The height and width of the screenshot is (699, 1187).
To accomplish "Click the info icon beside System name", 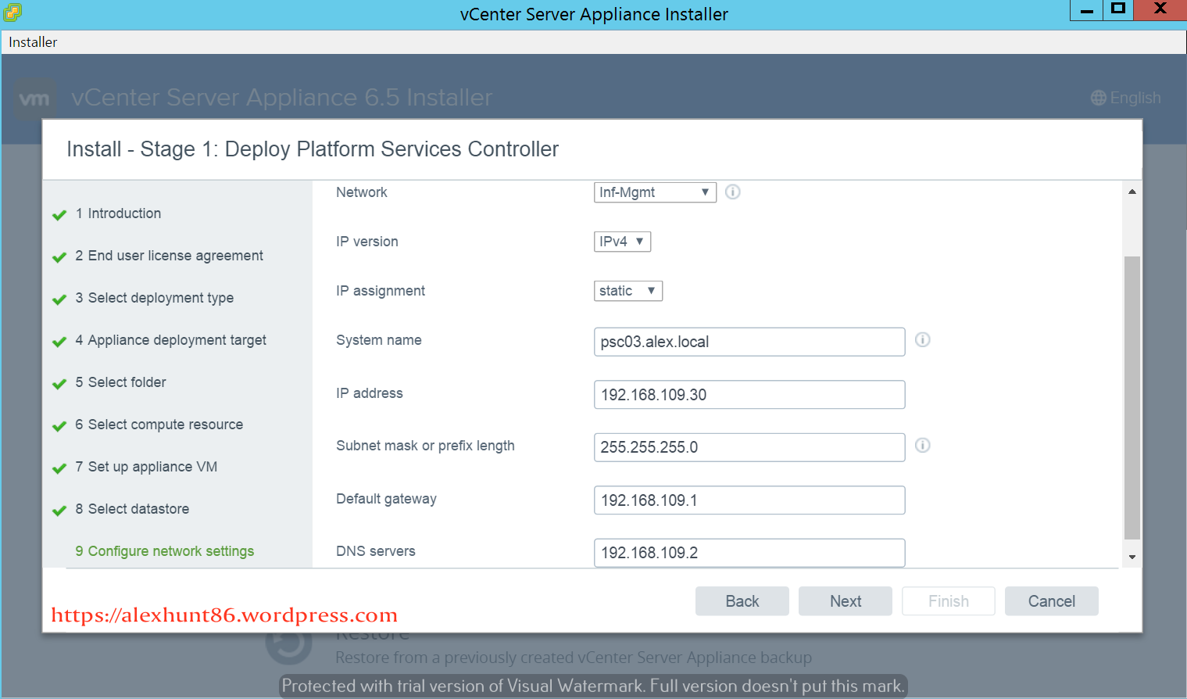I will tap(922, 339).
